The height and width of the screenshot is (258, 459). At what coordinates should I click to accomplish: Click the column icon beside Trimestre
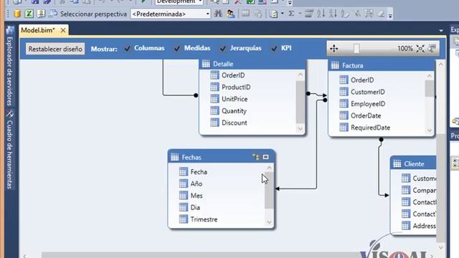click(x=184, y=219)
